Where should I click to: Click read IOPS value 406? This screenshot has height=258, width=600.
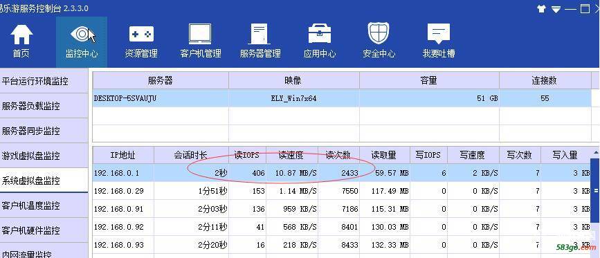(x=258, y=173)
